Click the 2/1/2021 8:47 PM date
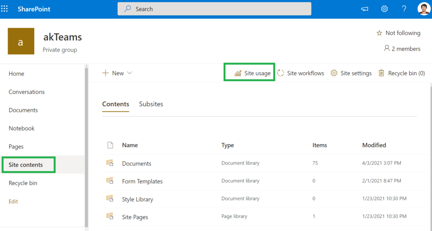The width and height of the screenshot is (432, 231). coord(381,181)
